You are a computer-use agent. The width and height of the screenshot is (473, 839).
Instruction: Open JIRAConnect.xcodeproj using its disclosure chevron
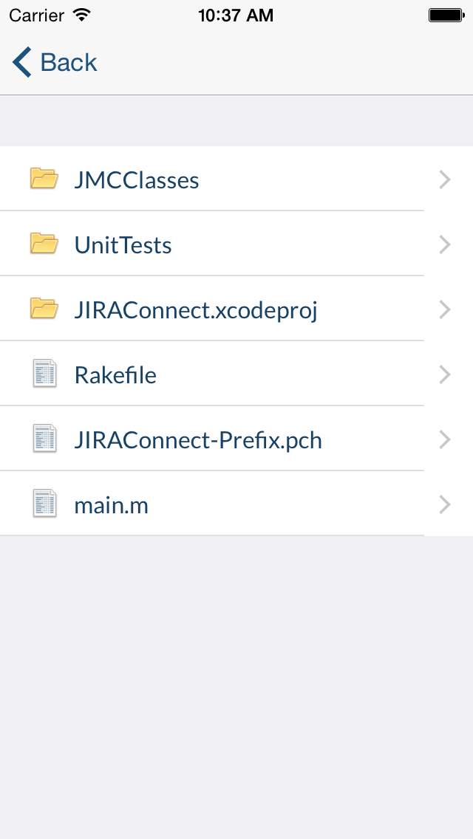[445, 309]
